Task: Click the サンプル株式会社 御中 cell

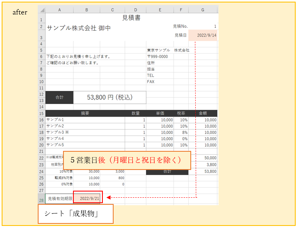Action: point(79,28)
